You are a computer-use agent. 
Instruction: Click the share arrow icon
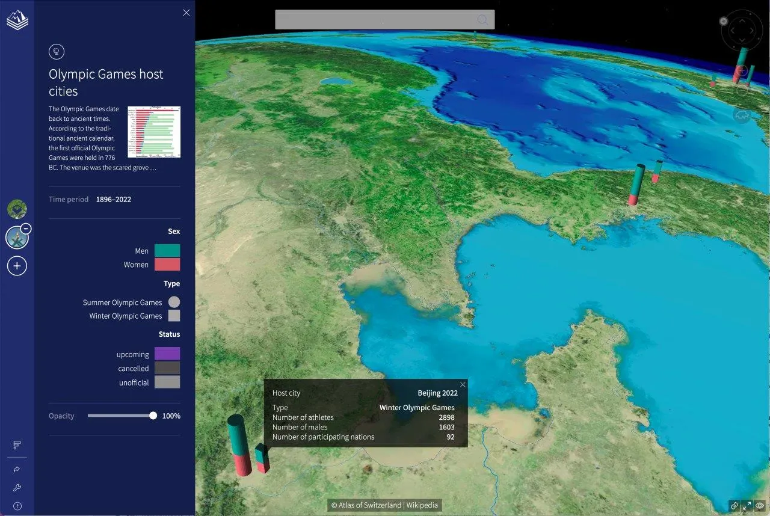(16, 469)
